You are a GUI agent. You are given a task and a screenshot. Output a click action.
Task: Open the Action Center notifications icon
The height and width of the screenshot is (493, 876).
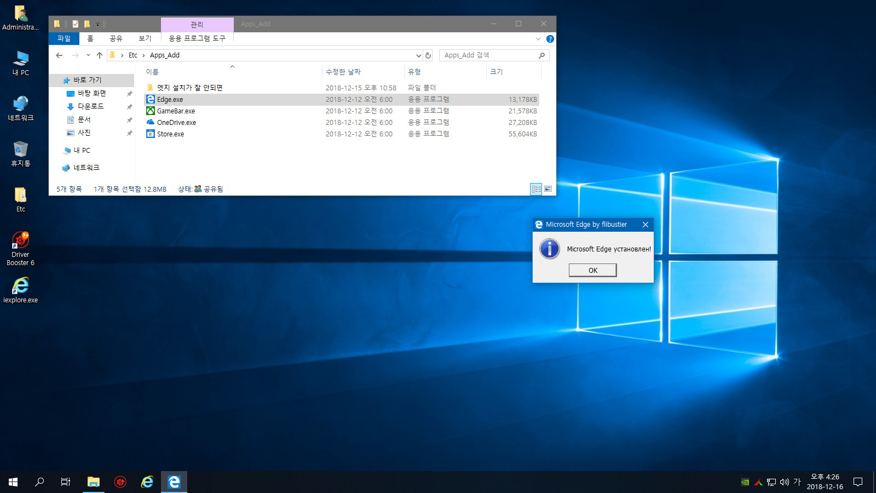pos(858,482)
